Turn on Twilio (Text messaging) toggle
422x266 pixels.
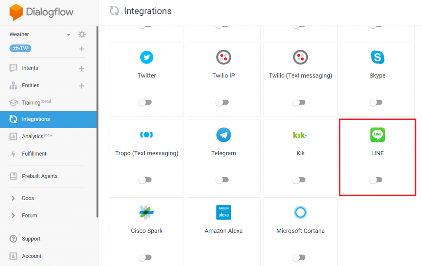pyautogui.click(x=299, y=102)
